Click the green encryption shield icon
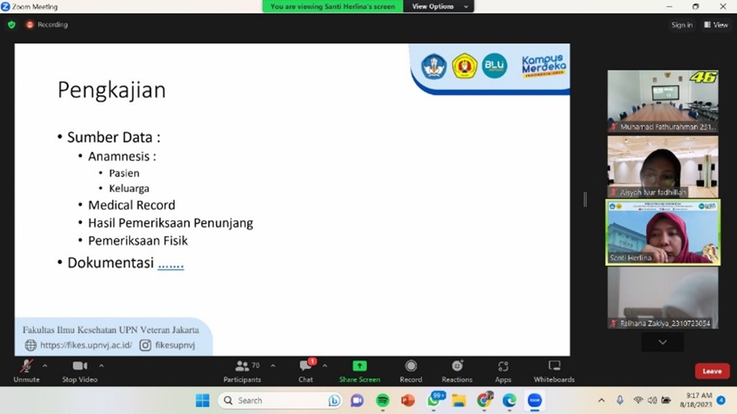Viewport: 737px width, 414px height. point(11,25)
